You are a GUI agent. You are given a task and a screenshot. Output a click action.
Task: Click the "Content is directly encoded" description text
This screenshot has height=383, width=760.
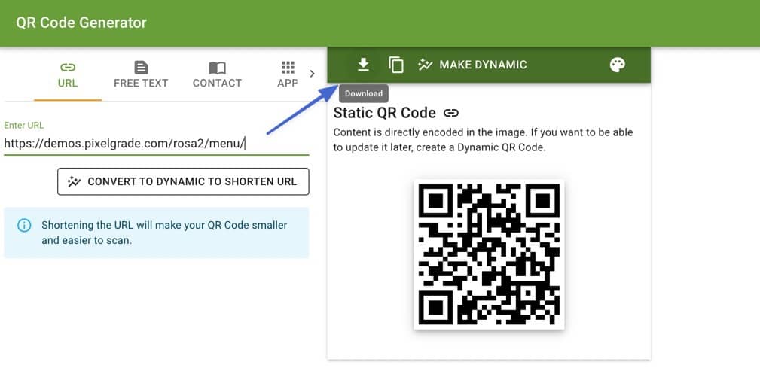pos(484,140)
